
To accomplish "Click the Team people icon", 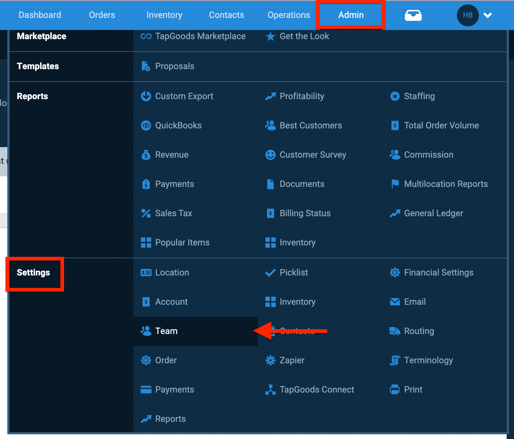I will (x=146, y=331).
